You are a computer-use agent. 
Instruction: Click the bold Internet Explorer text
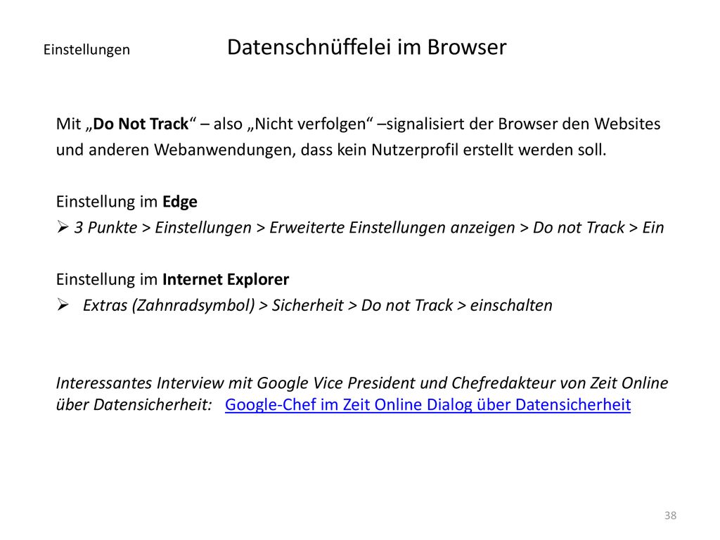pyautogui.click(x=226, y=279)
